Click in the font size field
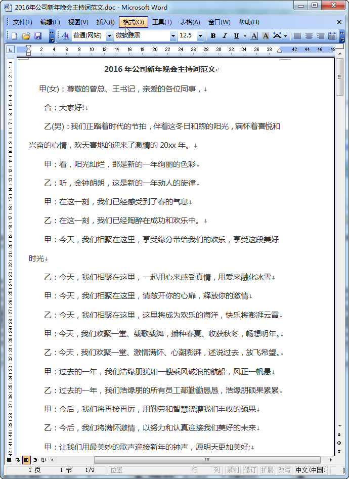The width and height of the screenshot is (349, 479). tap(188, 36)
